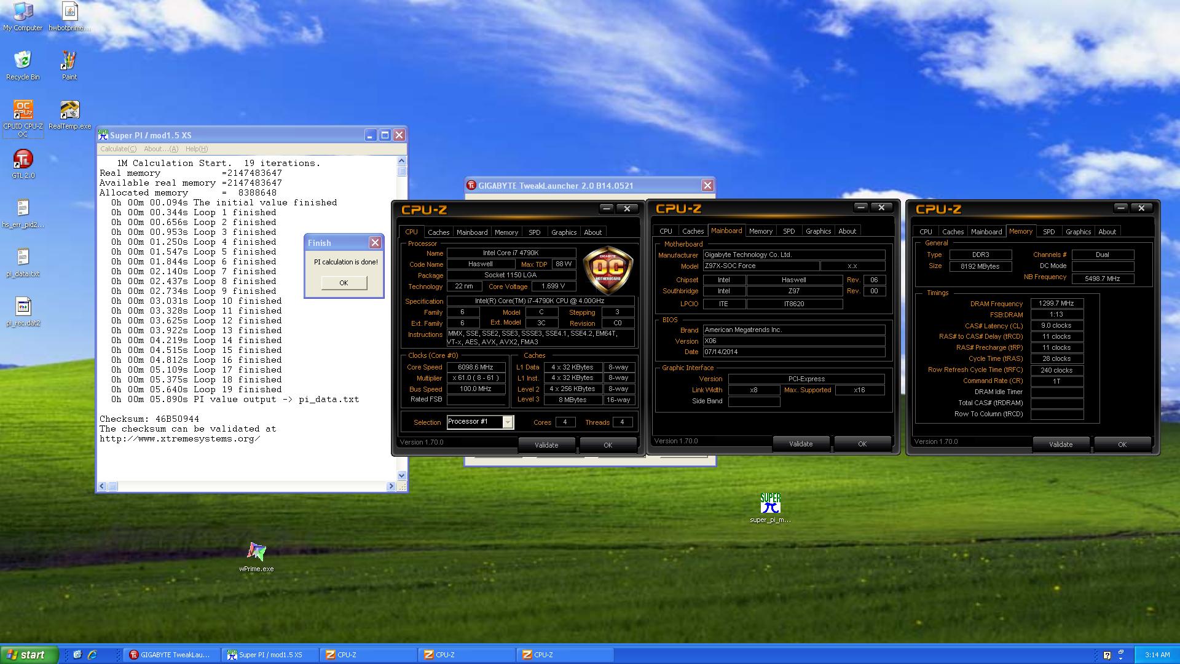Click OK in the Finish dialog
Viewport: 1180px width, 664px height.
(344, 283)
